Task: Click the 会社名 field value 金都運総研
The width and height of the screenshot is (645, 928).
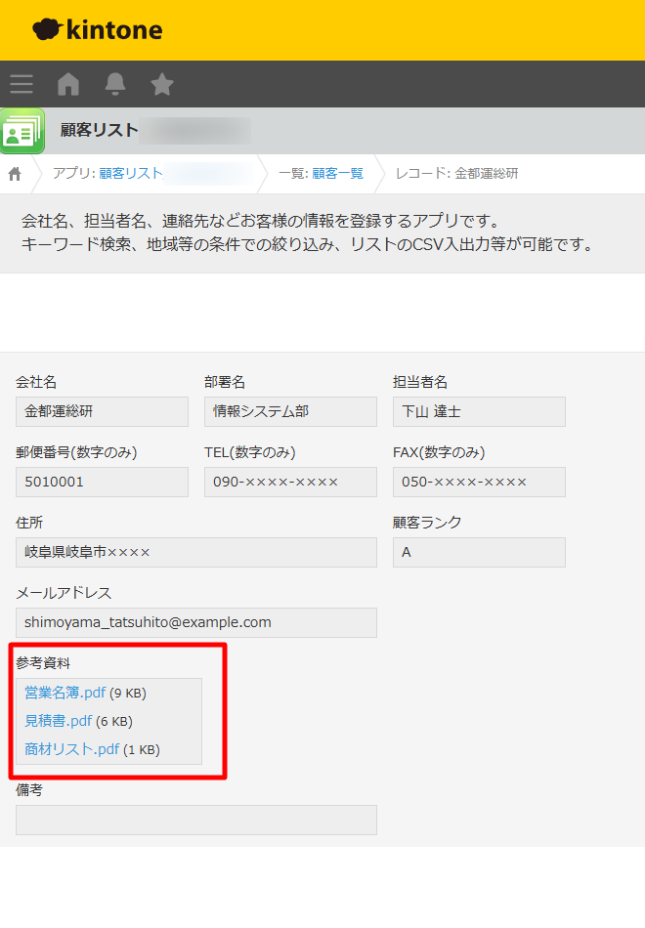Action: click(102, 412)
